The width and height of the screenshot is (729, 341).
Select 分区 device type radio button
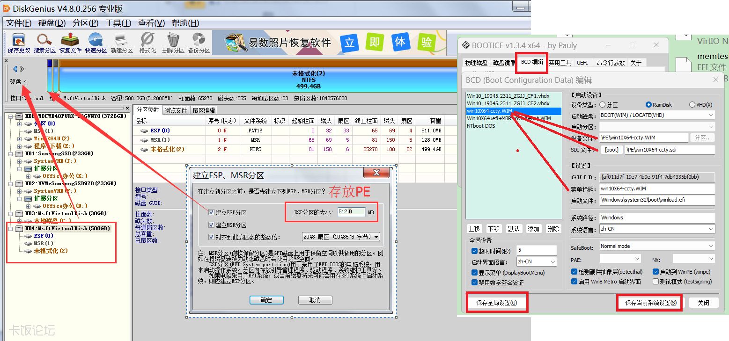click(x=603, y=105)
